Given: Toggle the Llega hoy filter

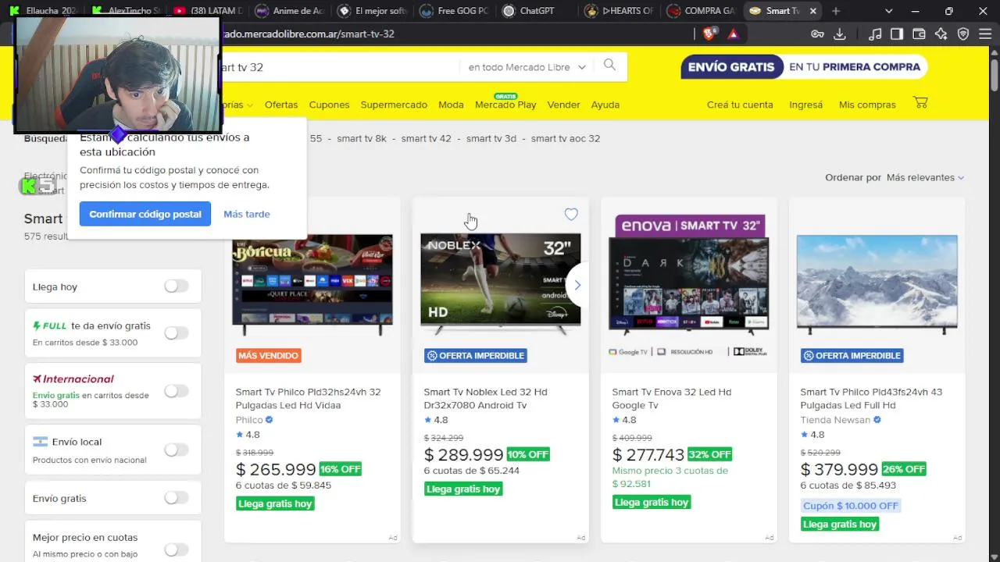Looking at the screenshot, I should [177, 286].
